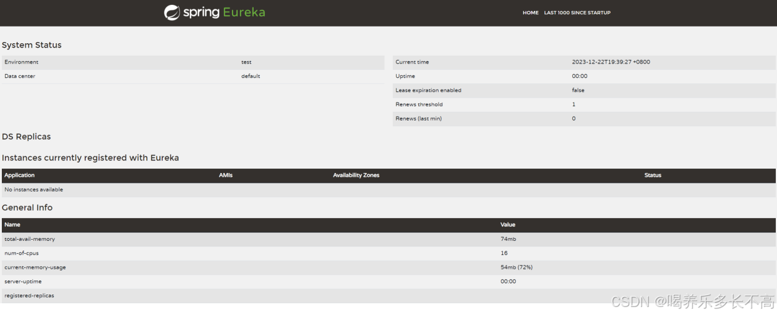Click the num-of-cpus row name
The width and height of the screenshot is (777, 315).
point(22,253)
